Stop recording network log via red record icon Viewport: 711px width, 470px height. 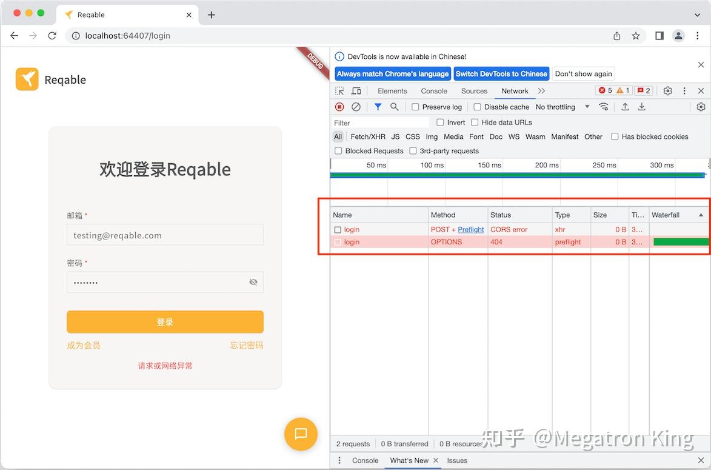click(x=339, y=107)
